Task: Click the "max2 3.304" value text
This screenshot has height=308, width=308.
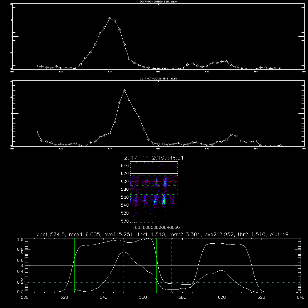Action: [x=185, y=234]
